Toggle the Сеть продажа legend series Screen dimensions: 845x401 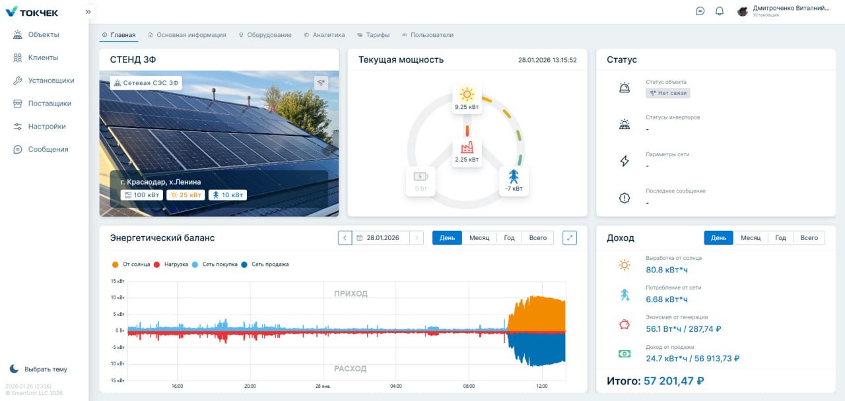[x=265, y=264]
